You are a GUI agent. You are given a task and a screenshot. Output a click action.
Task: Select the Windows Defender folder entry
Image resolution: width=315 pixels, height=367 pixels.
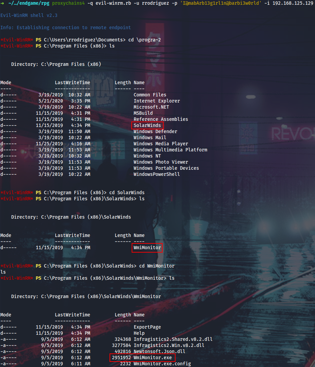tap(155, 132)
